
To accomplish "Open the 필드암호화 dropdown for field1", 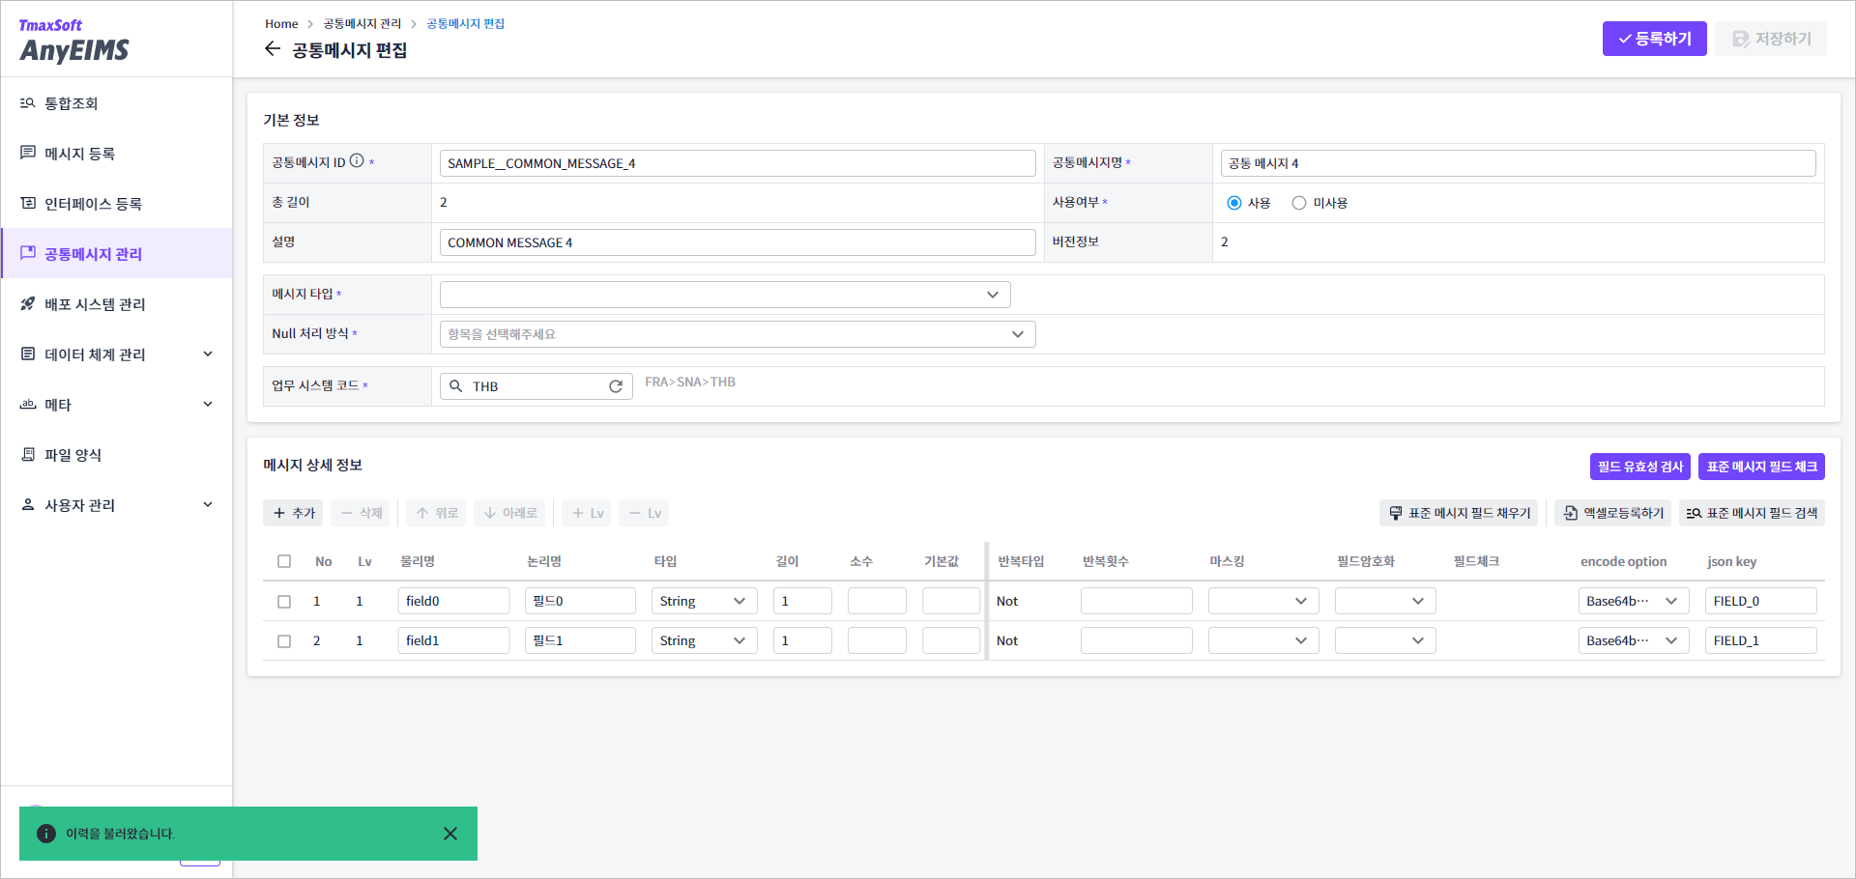I will [x=1385, y=640].
